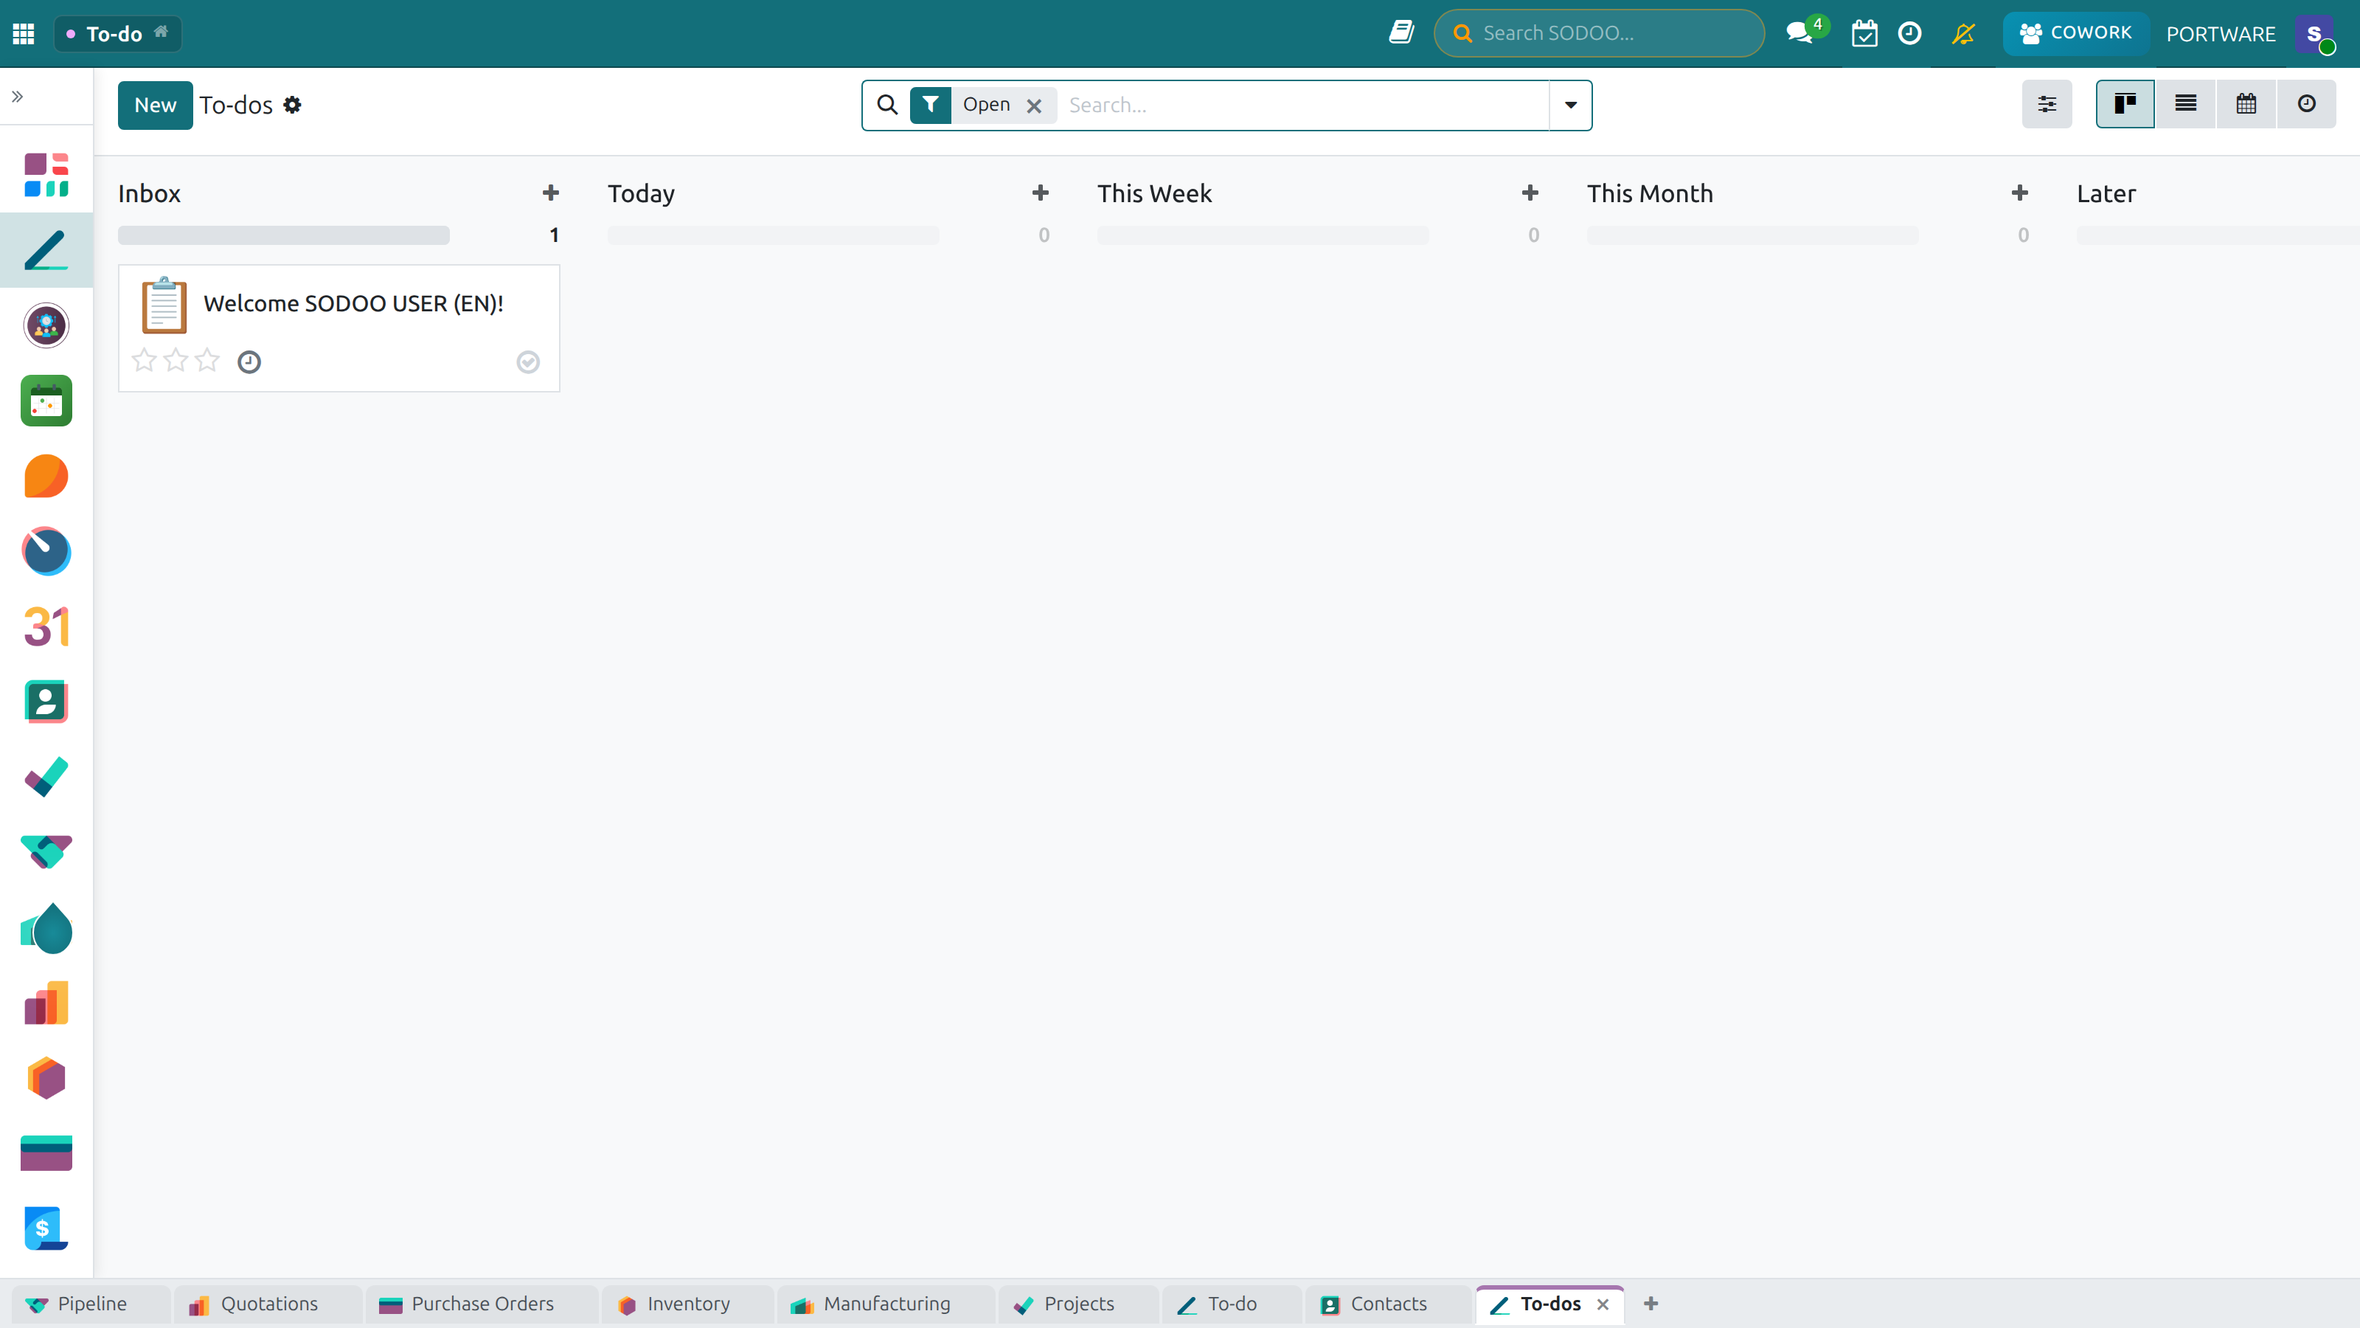This screenshot has width=2360, height=1328.
Task: Open the Inventory hexagon app in sidebar
Action: pos(46,1078)
